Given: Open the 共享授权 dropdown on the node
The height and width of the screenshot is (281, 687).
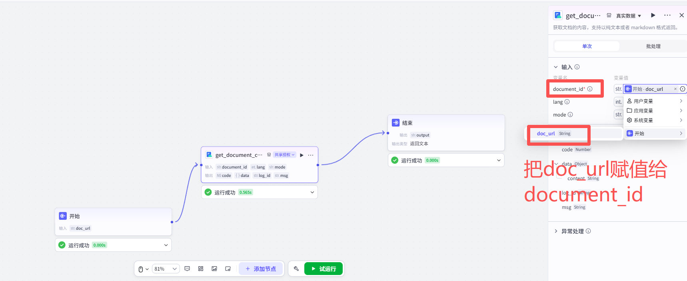Looking at the screenshot, I should (284, 155).
